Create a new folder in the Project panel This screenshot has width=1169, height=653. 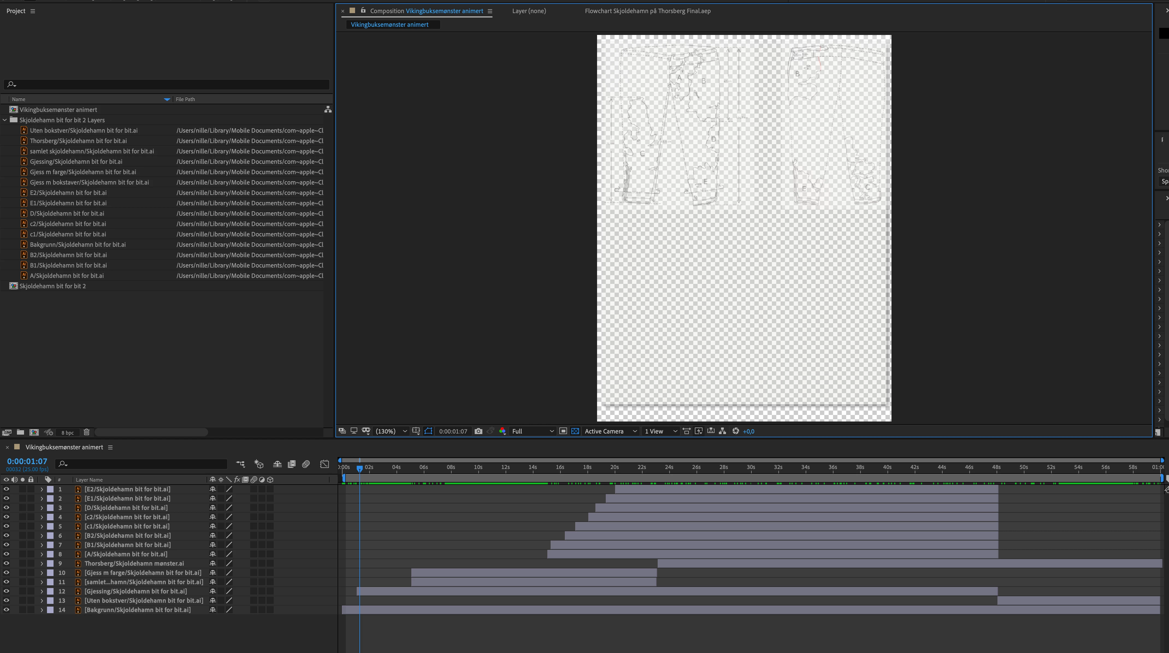click(20, 432)
